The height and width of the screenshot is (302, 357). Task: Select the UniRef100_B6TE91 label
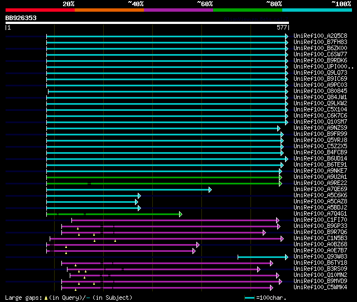pos(320,165)
